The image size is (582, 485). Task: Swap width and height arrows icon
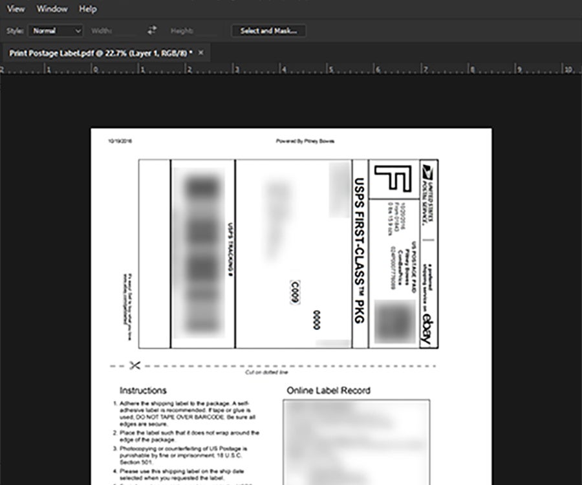tap(152, 30)
